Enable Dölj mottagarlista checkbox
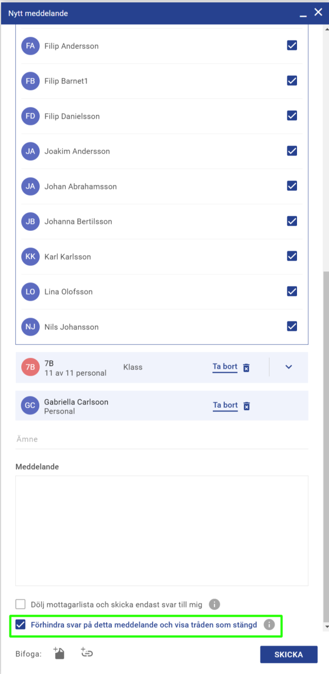 click(x=21, y=604)
